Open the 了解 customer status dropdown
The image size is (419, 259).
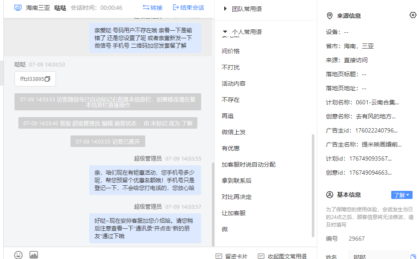click(x=401, y=195)
